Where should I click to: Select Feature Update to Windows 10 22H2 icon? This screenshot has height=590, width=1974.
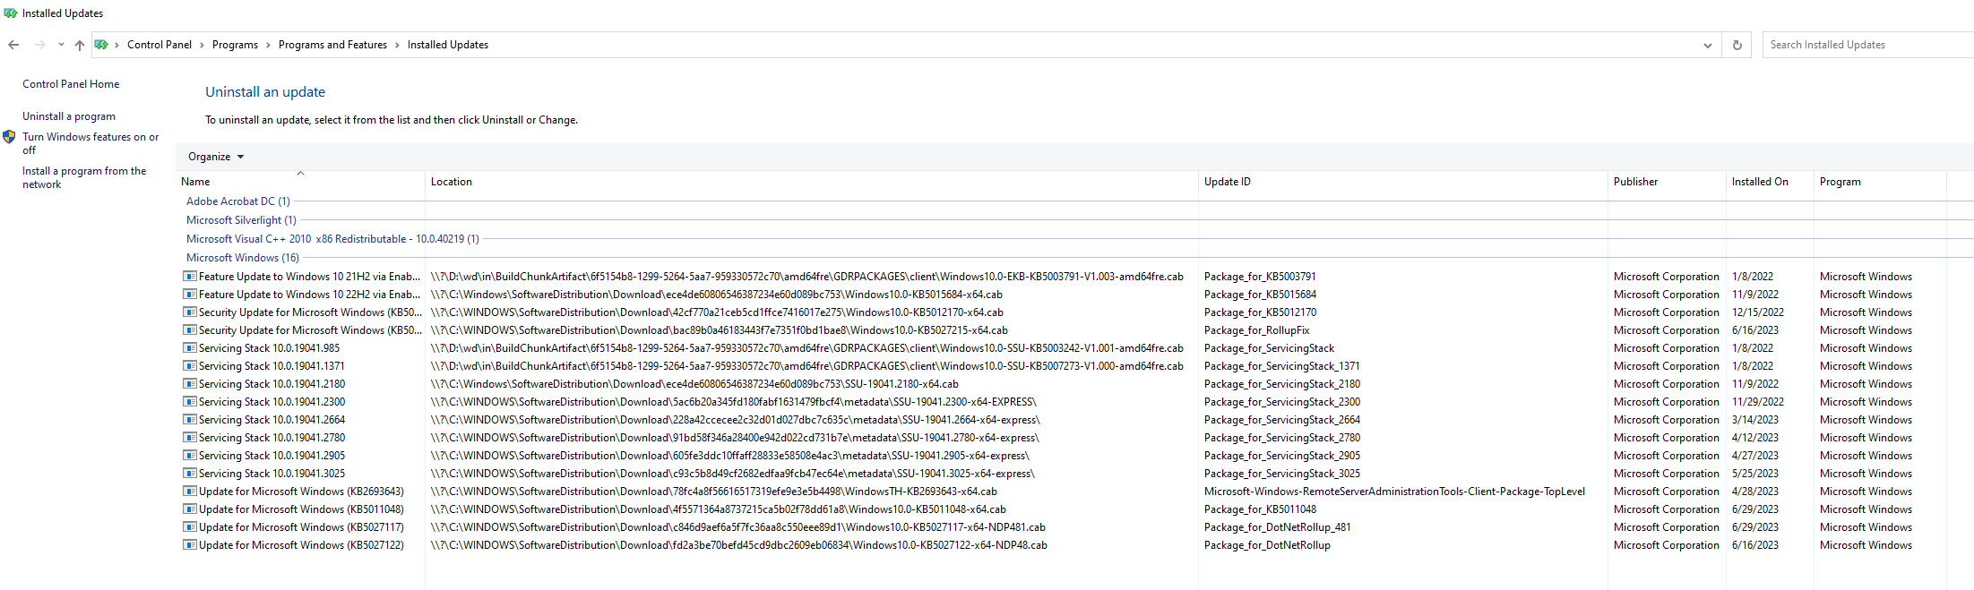tap(190, 295)
